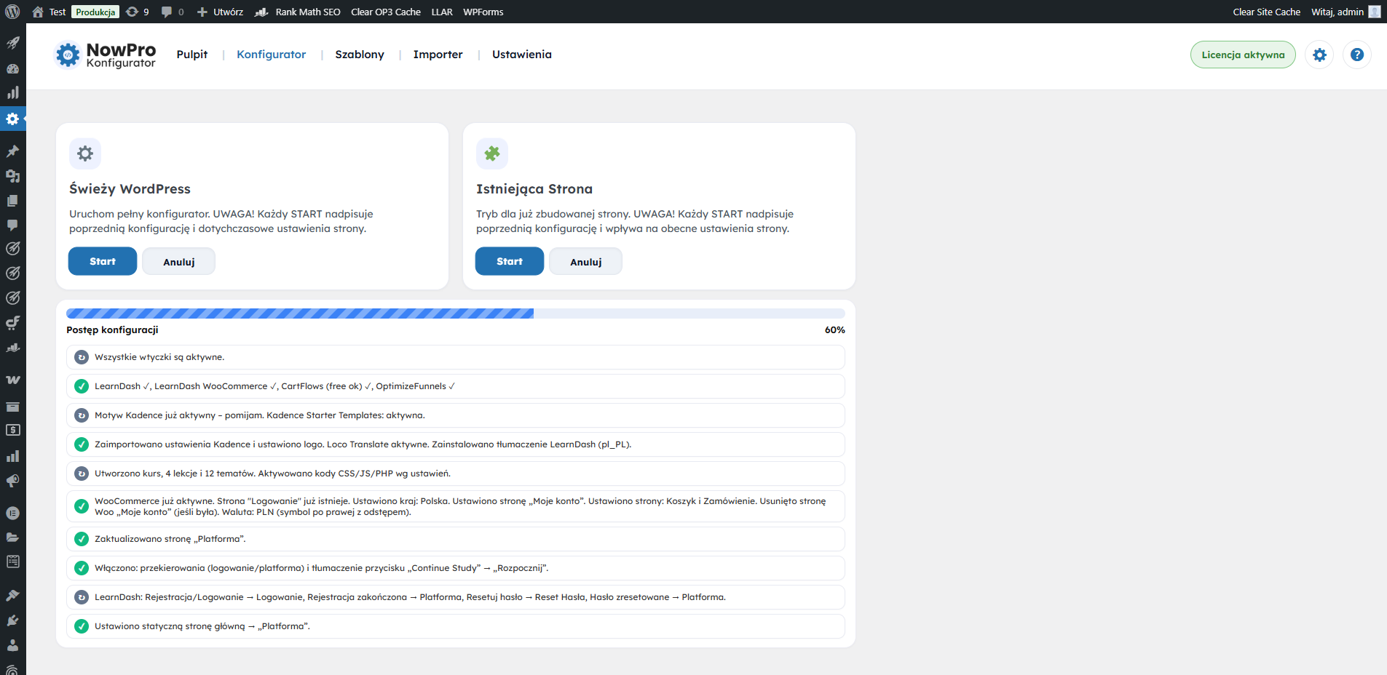Screen dimensions: 1387x675
Task: Click the configuration progress bar
Action: [455, 313]
